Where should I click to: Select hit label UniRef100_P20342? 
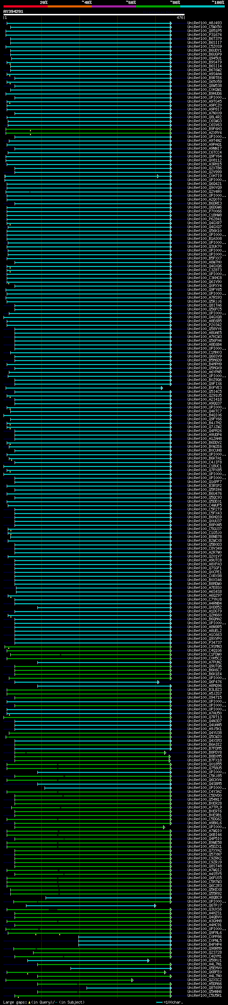(204, 325)
